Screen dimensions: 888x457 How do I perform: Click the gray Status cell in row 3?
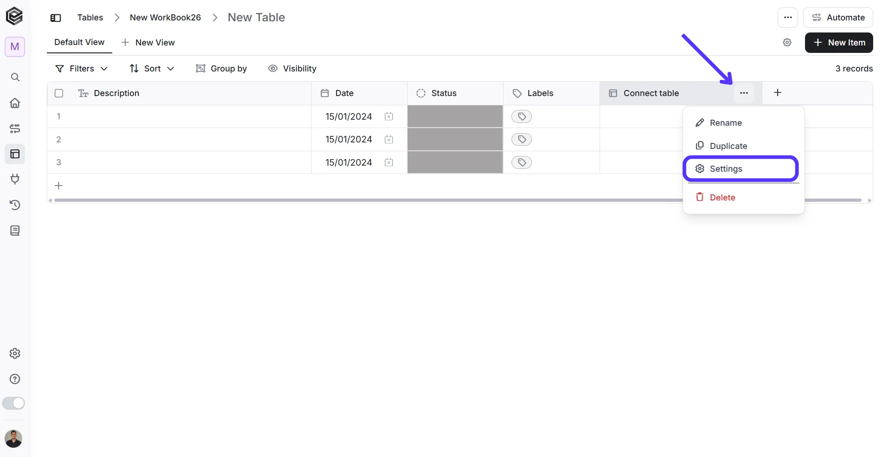point(455,162)
